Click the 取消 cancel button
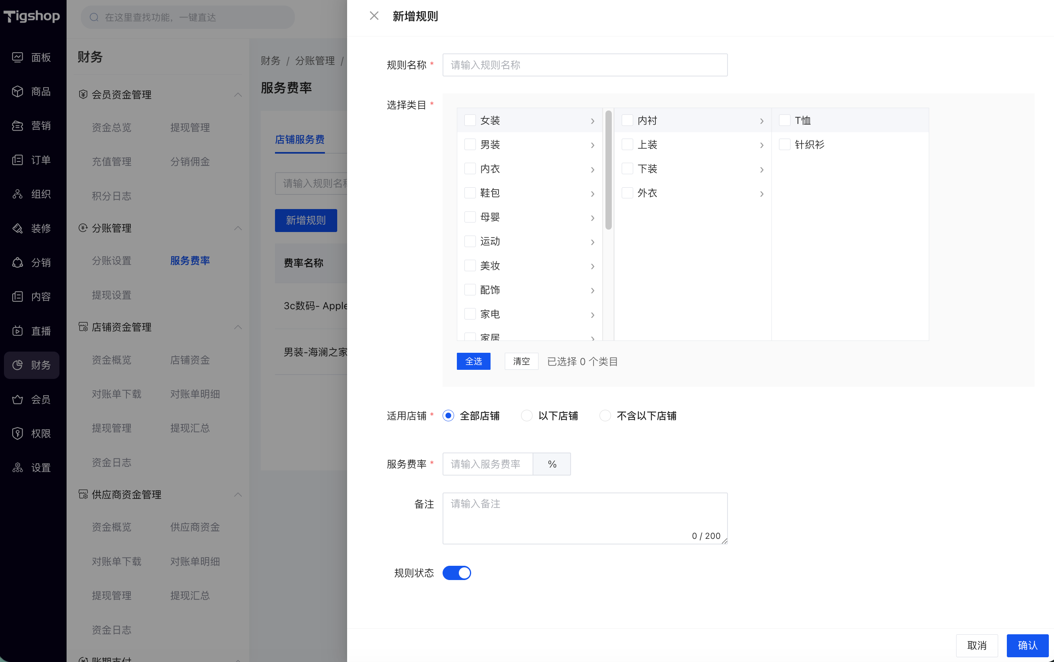1054x662 pixels. pyautogui.click(x=976, y=645)
